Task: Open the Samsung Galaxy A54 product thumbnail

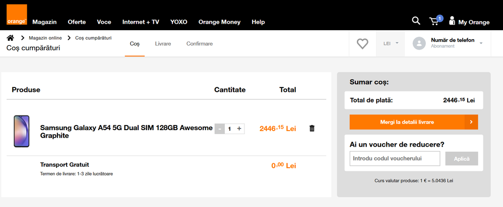Action: pos(21,131)
